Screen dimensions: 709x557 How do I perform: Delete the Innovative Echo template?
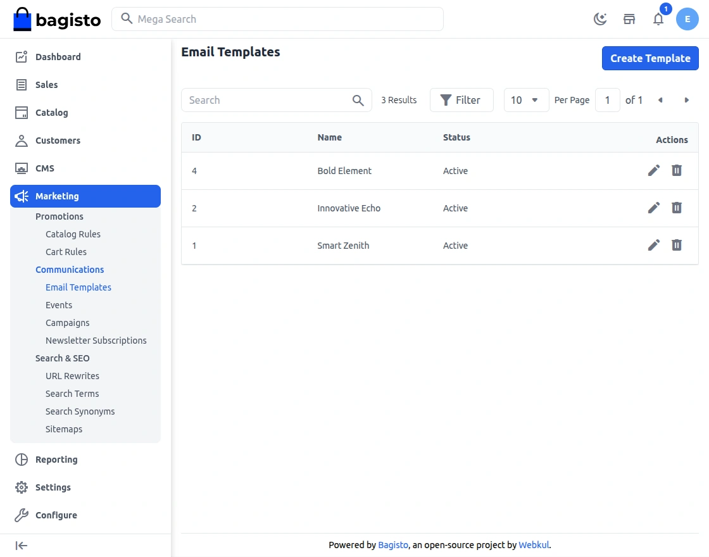(677, 208)
